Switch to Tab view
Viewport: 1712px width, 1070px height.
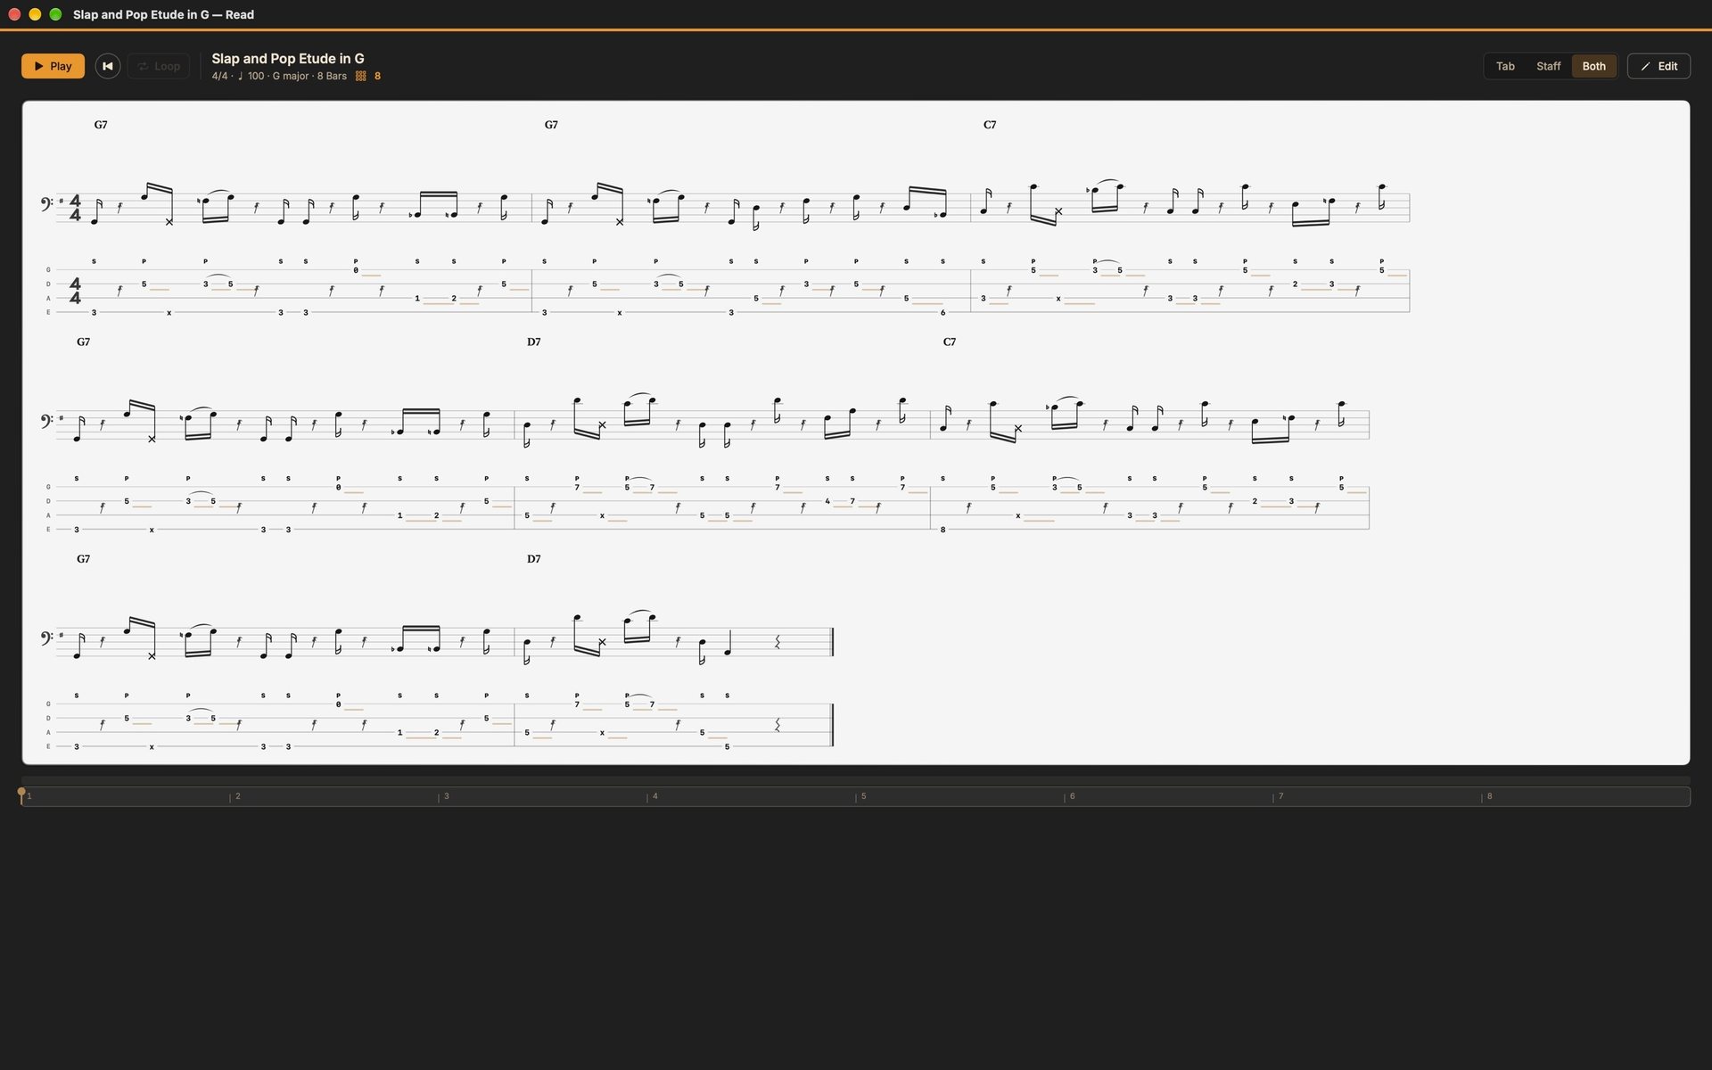[x=1505, y=66]
